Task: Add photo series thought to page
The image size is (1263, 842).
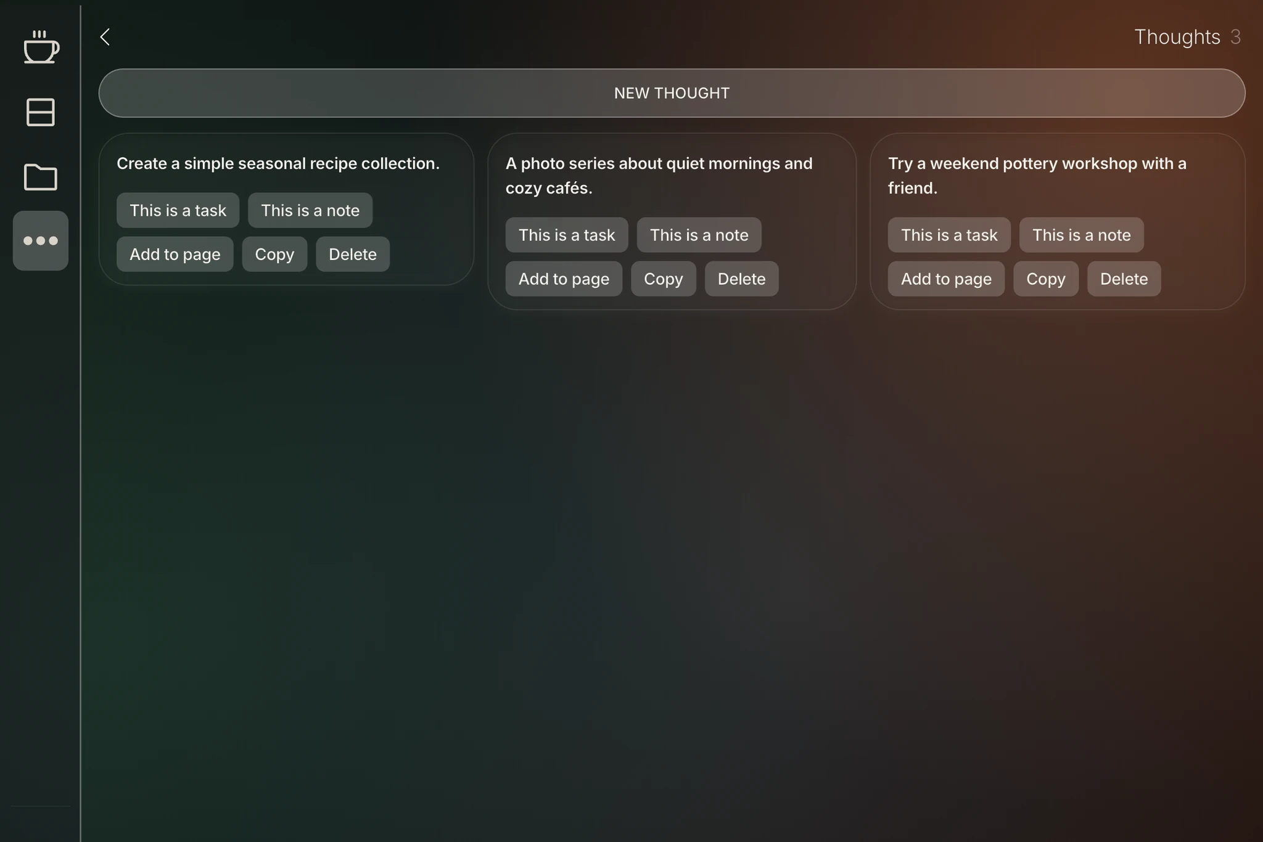Action: 564,279
